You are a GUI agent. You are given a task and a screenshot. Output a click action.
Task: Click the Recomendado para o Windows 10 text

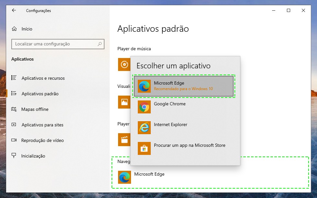click(183, 89)
